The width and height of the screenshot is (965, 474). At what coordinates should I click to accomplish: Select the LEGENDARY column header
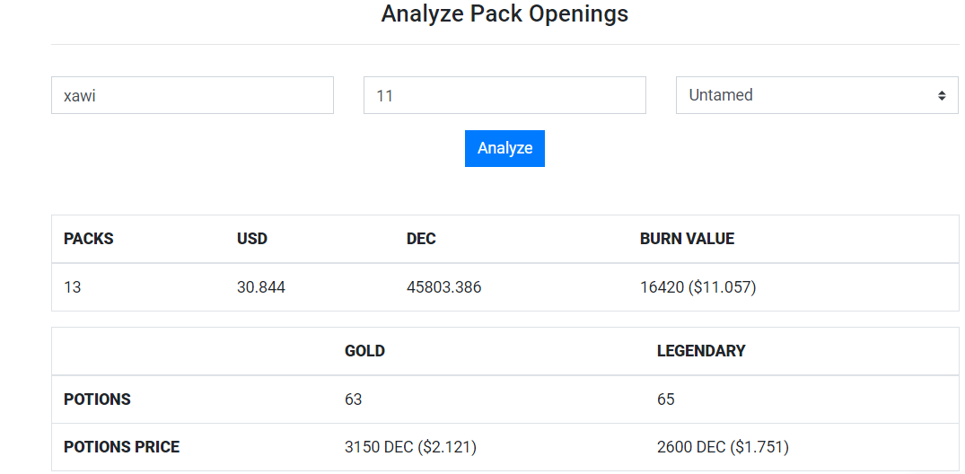tap(701, 351)
